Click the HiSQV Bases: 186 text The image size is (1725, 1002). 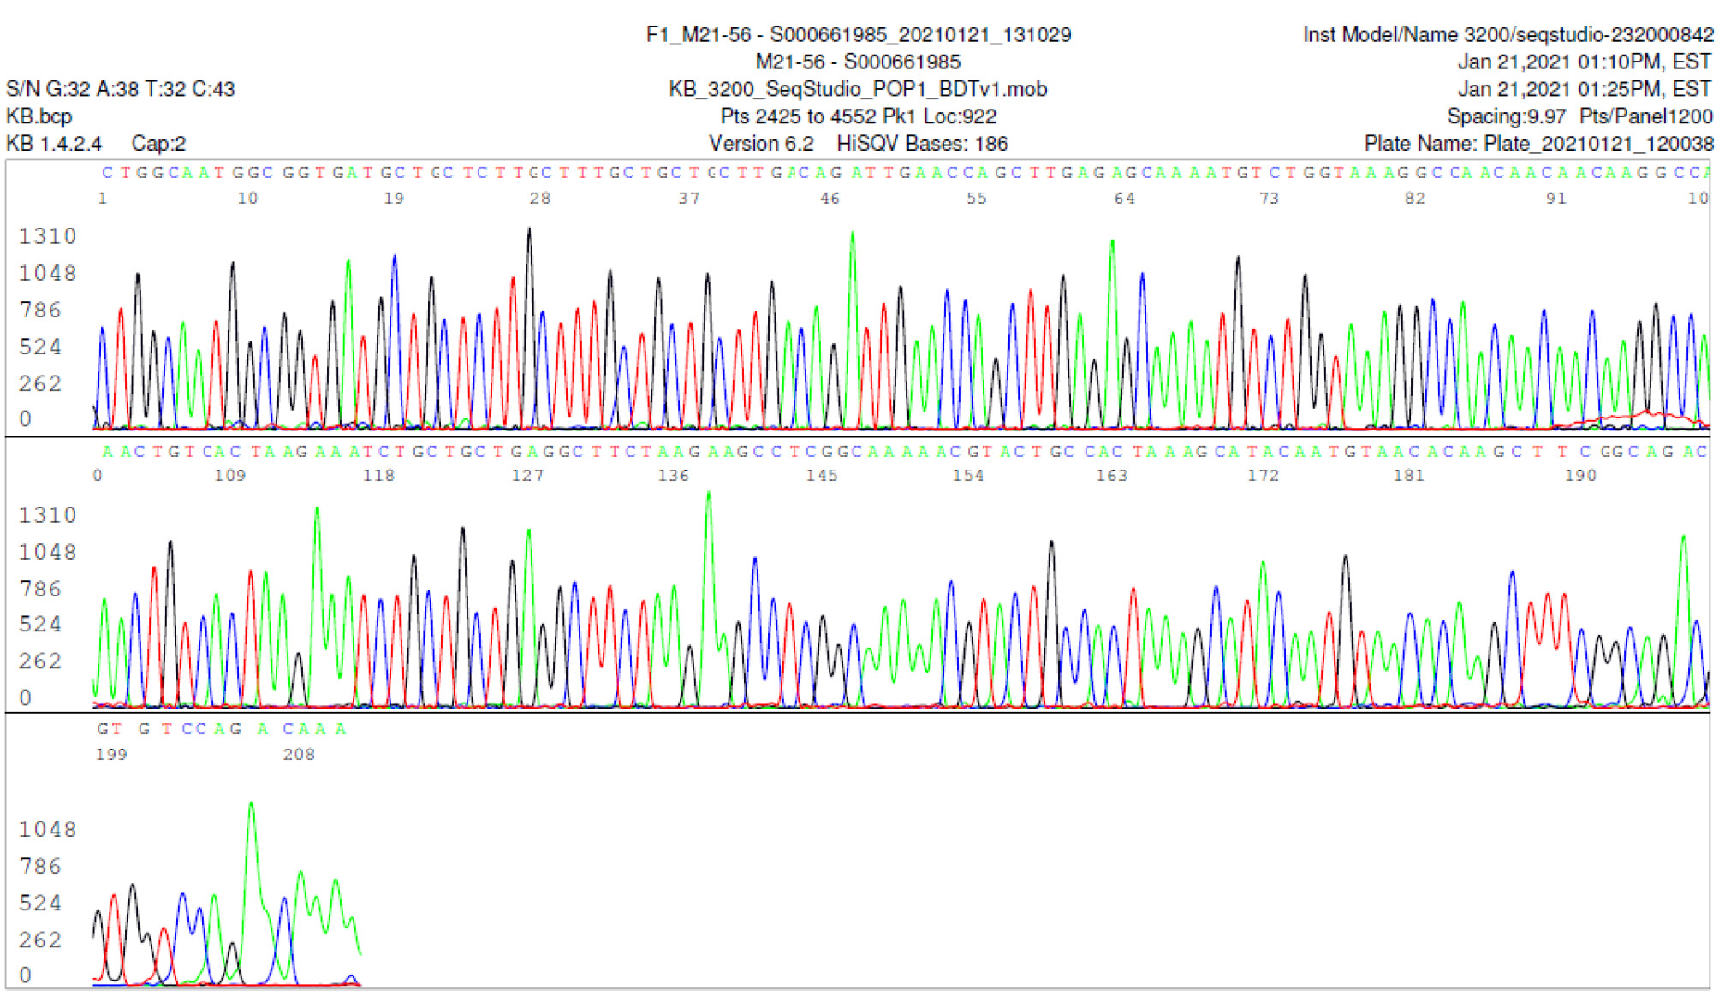[x=922, y=144]
